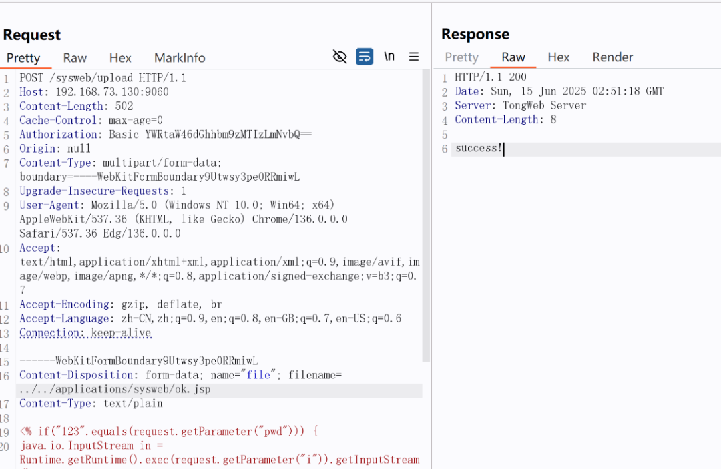Click the Host header value 192.168.73.130:9060
Viewport: 721px width, 469px height.
112,92
